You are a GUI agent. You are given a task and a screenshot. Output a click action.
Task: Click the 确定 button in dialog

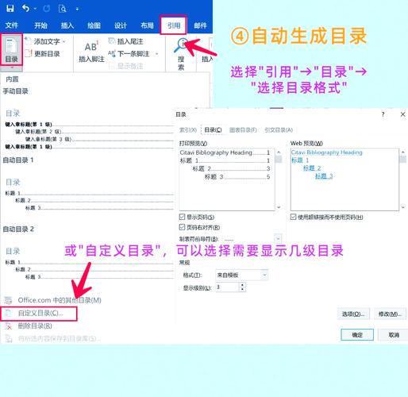(357, 335)
